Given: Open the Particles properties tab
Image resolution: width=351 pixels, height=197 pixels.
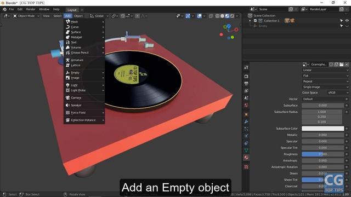Looking at the screenshot, I should click(x=246, y=129).
